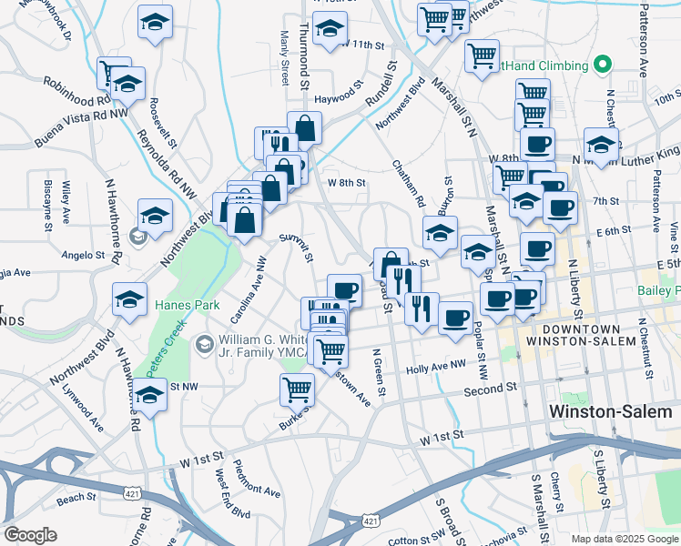Open the coffee cup marker below Summit St
681x546 pixels.
click(344, 290)
